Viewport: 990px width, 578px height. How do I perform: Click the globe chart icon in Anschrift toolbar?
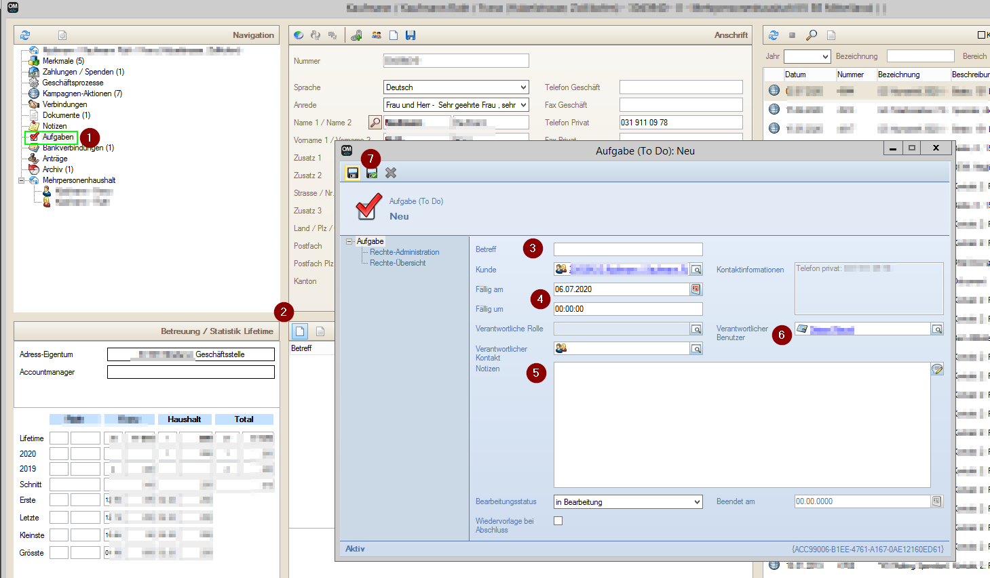[299, 35]
